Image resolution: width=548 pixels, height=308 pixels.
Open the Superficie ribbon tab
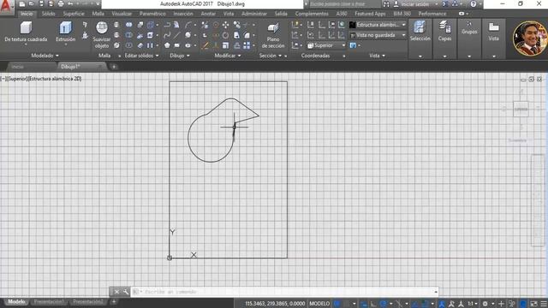point(74,14)
